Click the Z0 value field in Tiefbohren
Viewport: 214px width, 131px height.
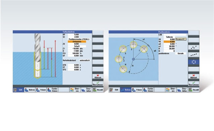pyautogui.click(x=73, y=44)
